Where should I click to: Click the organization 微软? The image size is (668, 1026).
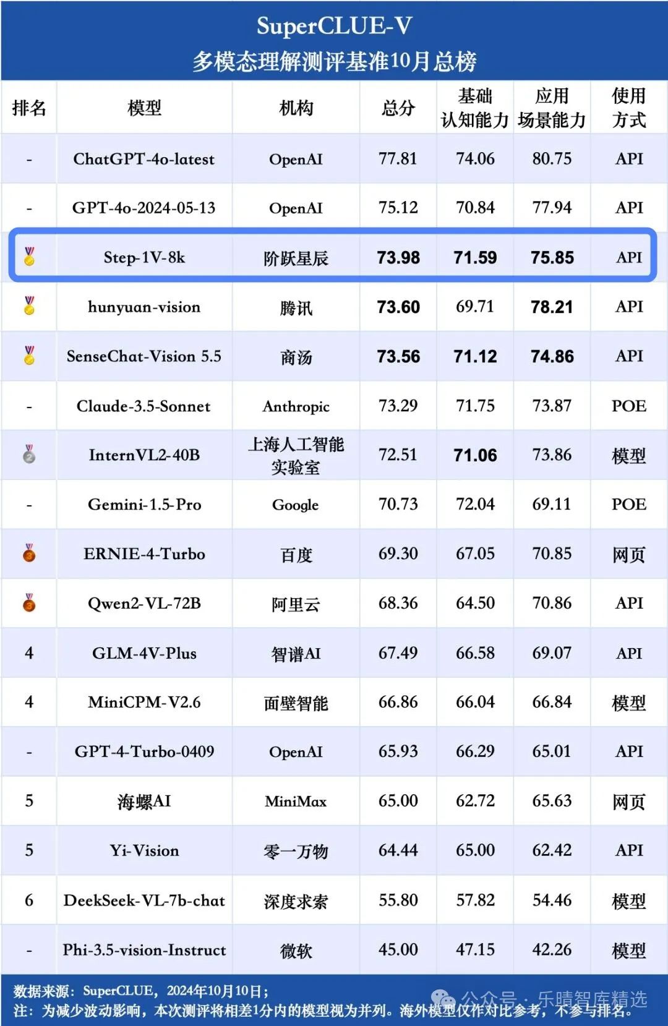(296, 951)
